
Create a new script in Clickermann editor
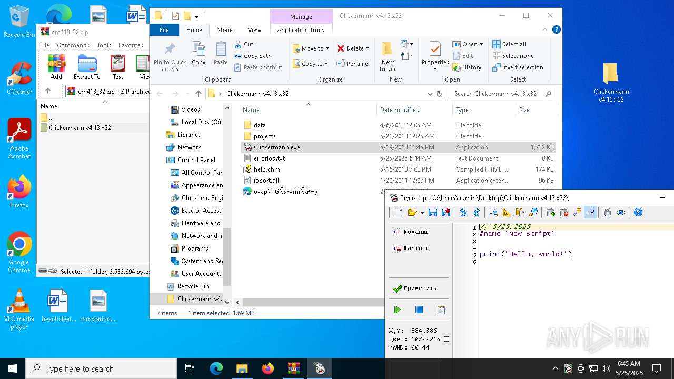pyautogui.click(x=398, y=212)
